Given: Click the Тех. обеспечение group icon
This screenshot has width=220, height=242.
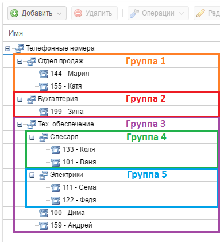Looking at the screenshot, I should [32, 125].
